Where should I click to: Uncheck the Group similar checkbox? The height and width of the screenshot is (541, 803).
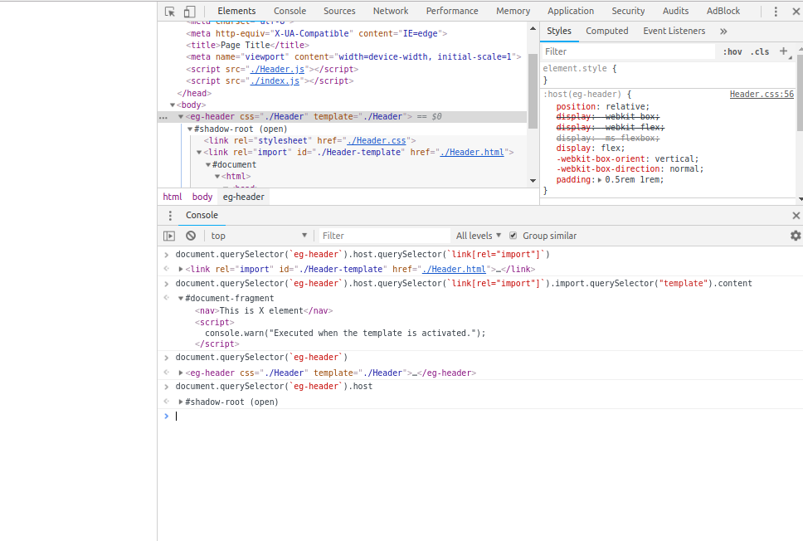[513, 236]
